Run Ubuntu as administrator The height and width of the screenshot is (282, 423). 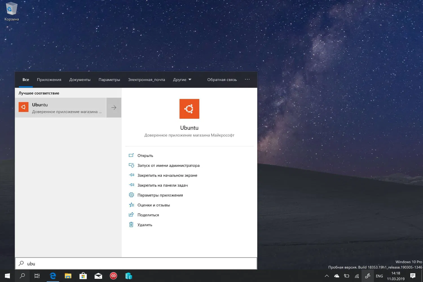[x=168, y=165]
